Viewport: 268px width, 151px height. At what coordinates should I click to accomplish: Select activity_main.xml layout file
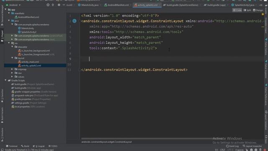coord(28,62)
